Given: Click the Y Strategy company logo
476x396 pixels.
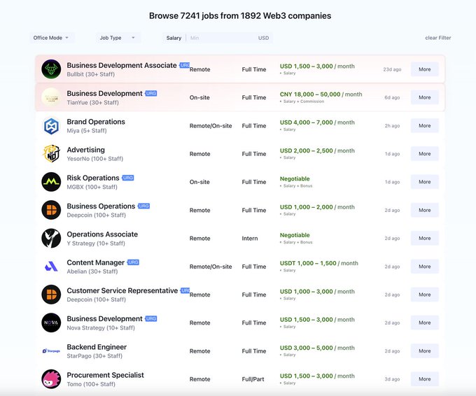Looking at the screenshot, I should 51,238.
